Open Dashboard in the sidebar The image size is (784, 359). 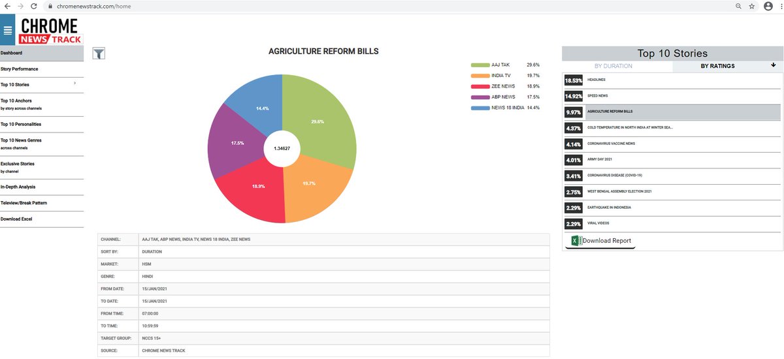[x=42, y=53]
